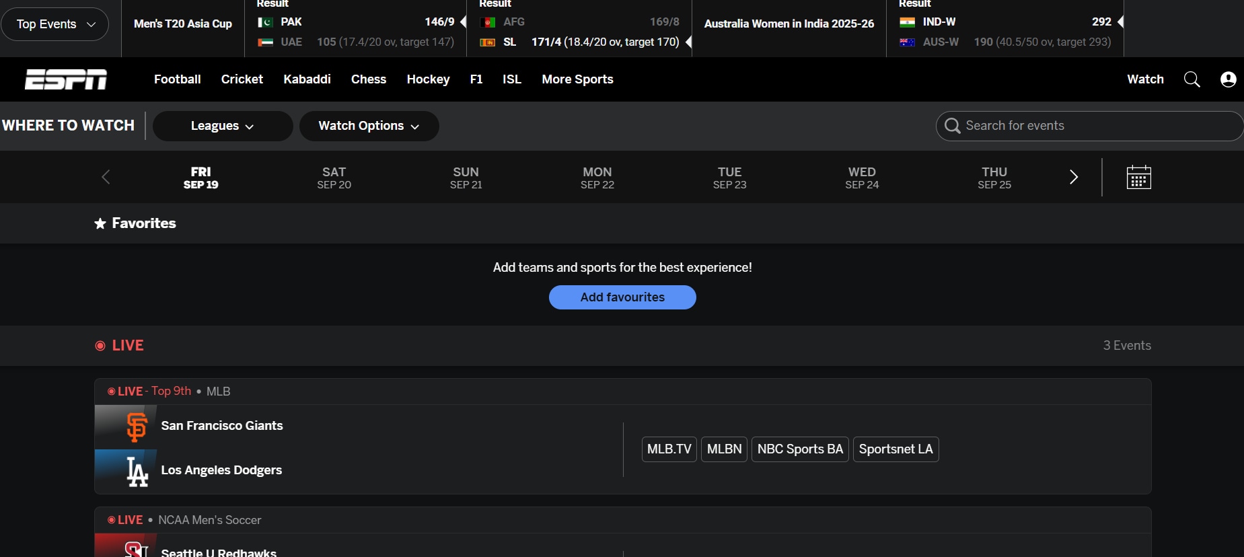Open the calendar date picker icon
Screen dimensions: 1244x557
click(1139, 178)
